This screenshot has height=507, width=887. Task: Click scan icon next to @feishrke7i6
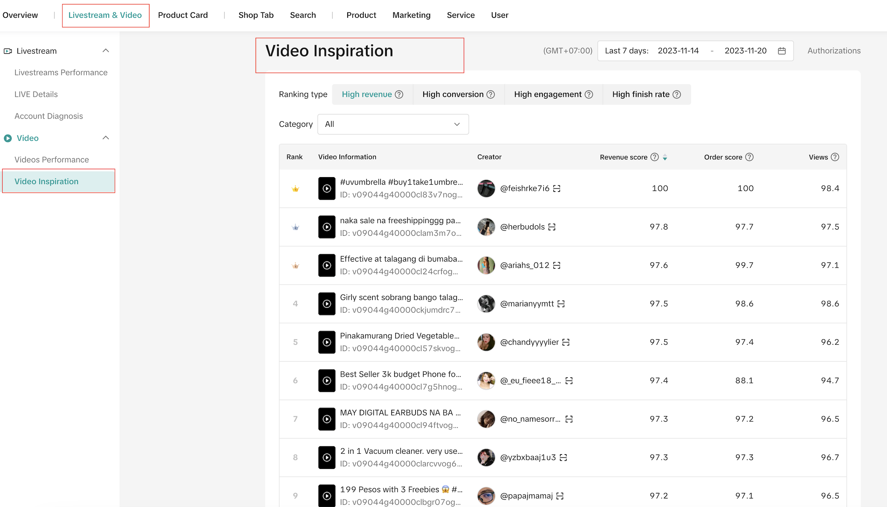tap(557, 188)
